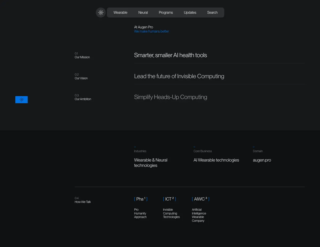Click the blue asterisk button at left

(22, 100)
